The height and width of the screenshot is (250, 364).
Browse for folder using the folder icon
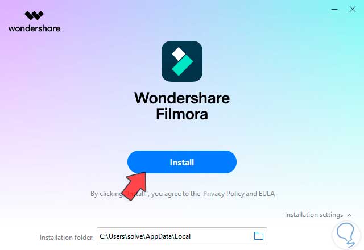coord(258,236)
